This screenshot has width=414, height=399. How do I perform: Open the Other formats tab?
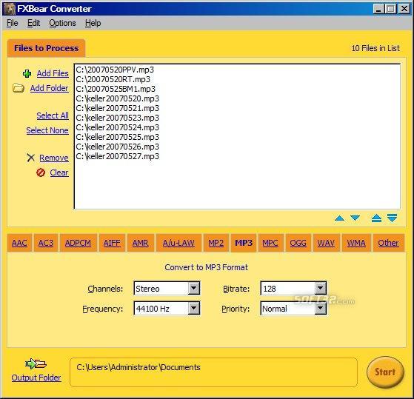388,243
